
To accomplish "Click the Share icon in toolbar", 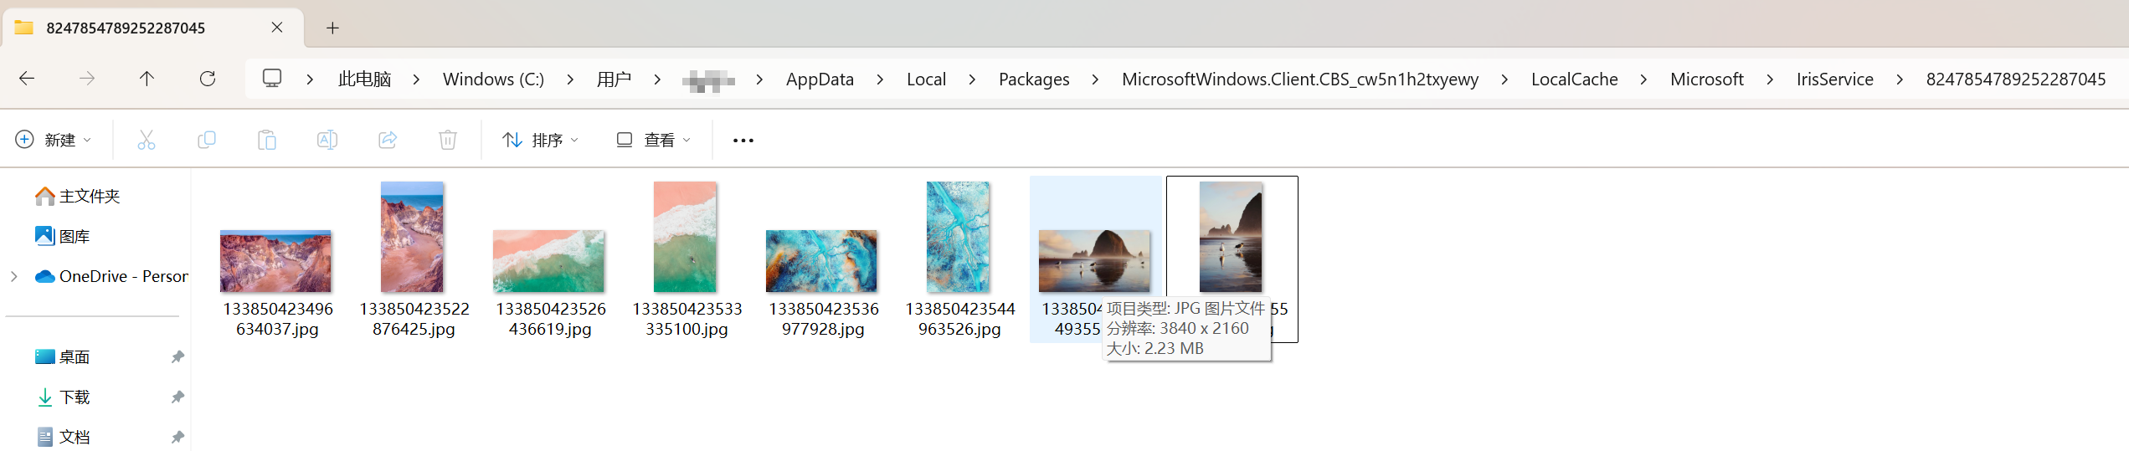I will [388, 140].
